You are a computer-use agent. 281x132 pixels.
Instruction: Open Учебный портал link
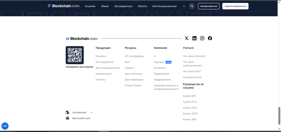pos(192,77)
